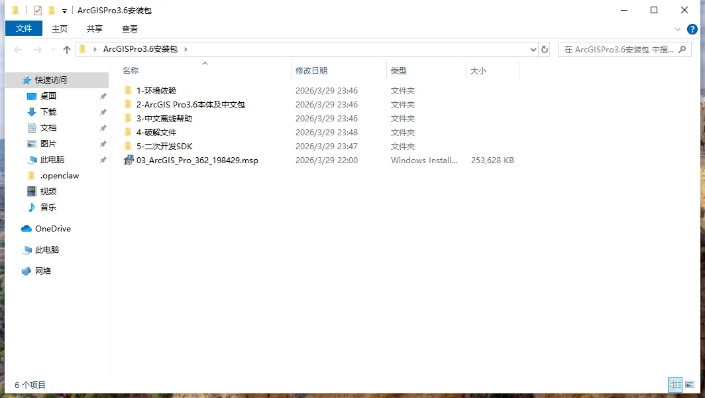
Task: Click the pin icon next to 图片
Action: (x=103, y=144)
